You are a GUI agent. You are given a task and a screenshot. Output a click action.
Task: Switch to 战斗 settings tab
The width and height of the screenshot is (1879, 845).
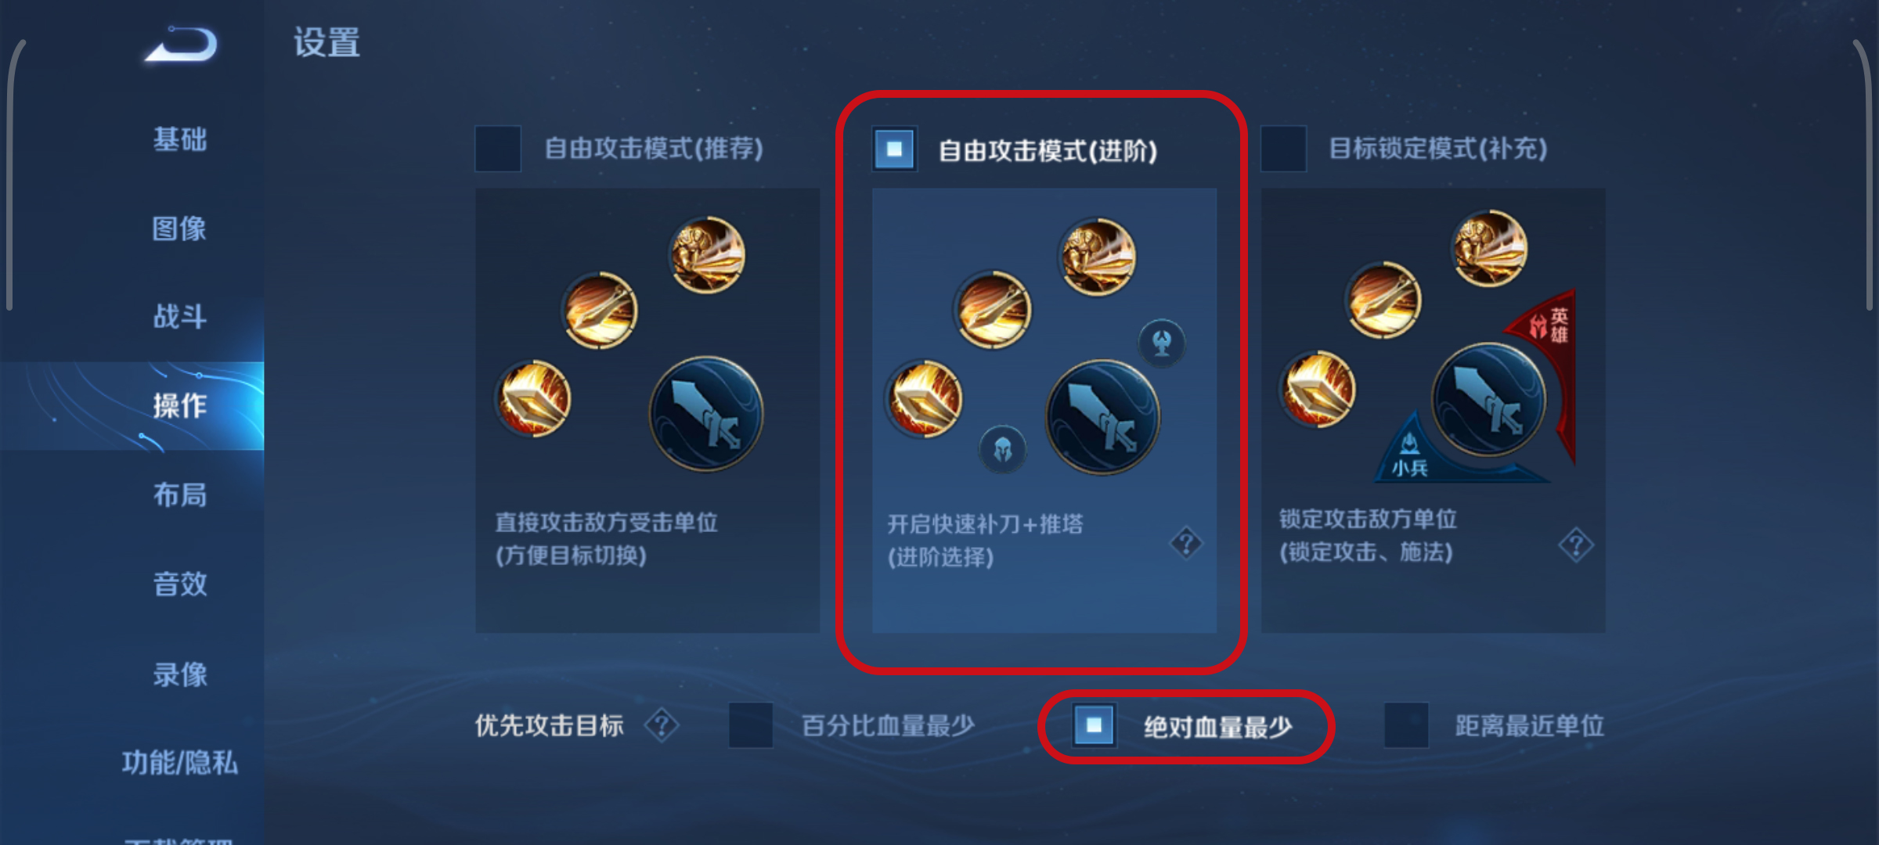click(180, 317)
